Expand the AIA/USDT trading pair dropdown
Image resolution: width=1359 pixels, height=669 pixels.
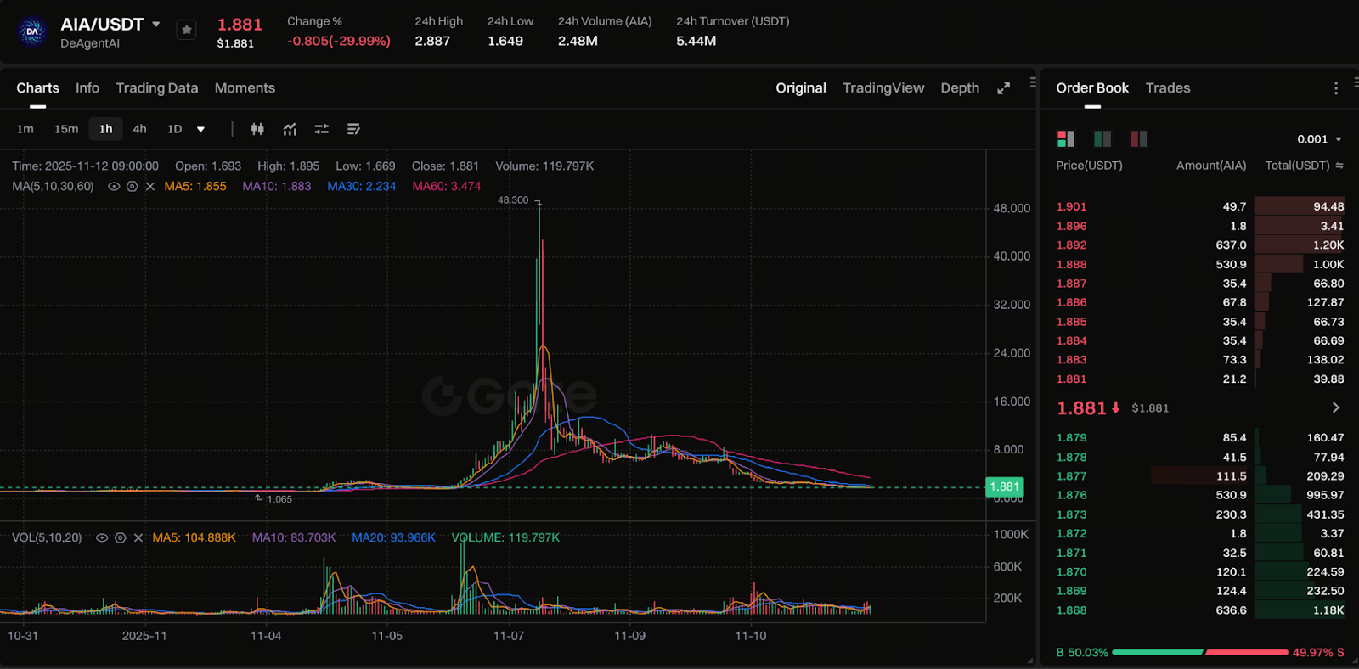156,25
